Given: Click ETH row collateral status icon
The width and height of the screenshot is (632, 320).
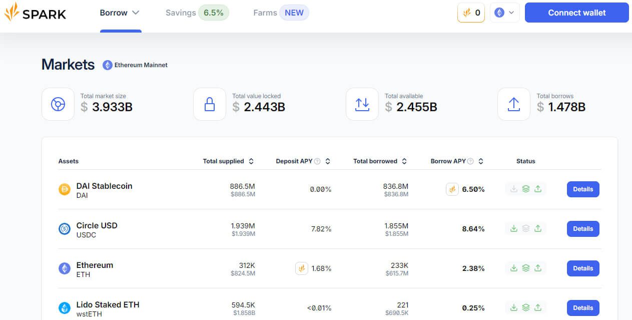Looking at the screenshot, I should 525,268.
